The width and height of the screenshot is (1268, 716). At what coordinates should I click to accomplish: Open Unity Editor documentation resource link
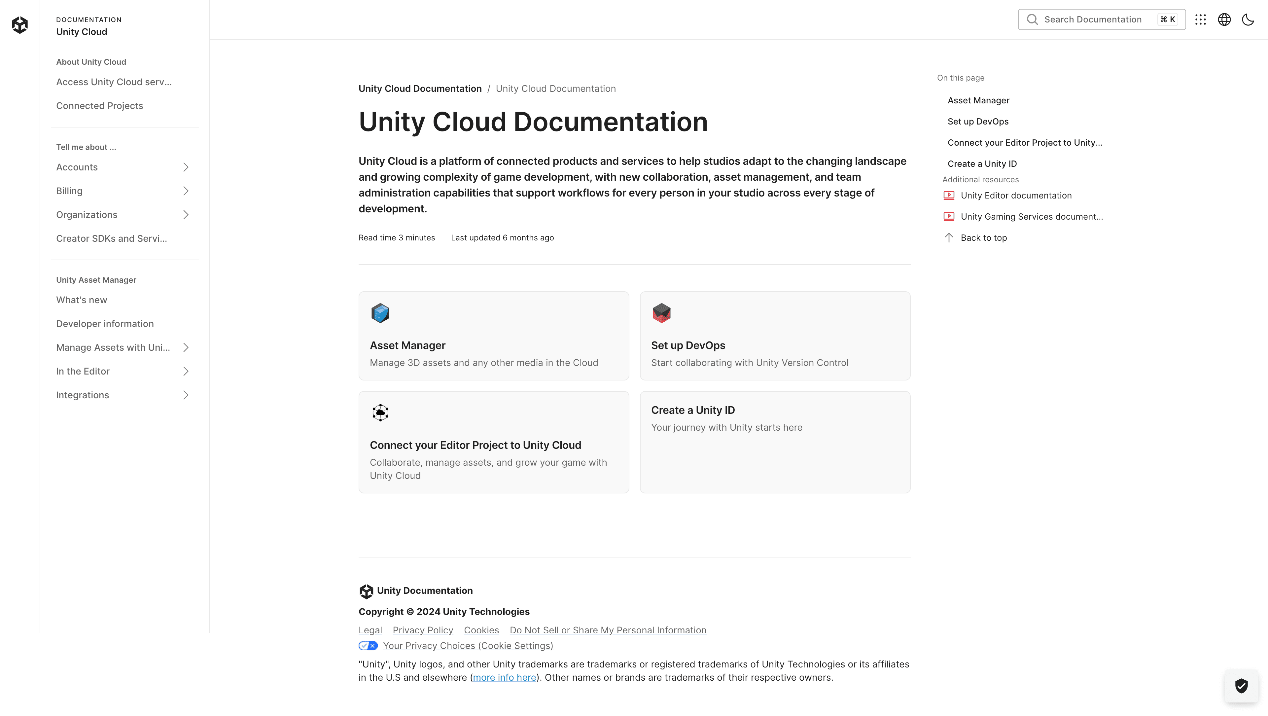point(1016,196)
